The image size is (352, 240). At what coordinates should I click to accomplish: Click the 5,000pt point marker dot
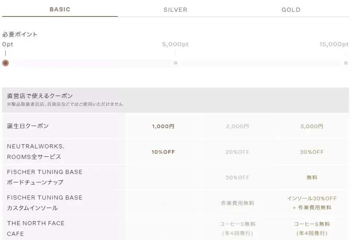175,63
